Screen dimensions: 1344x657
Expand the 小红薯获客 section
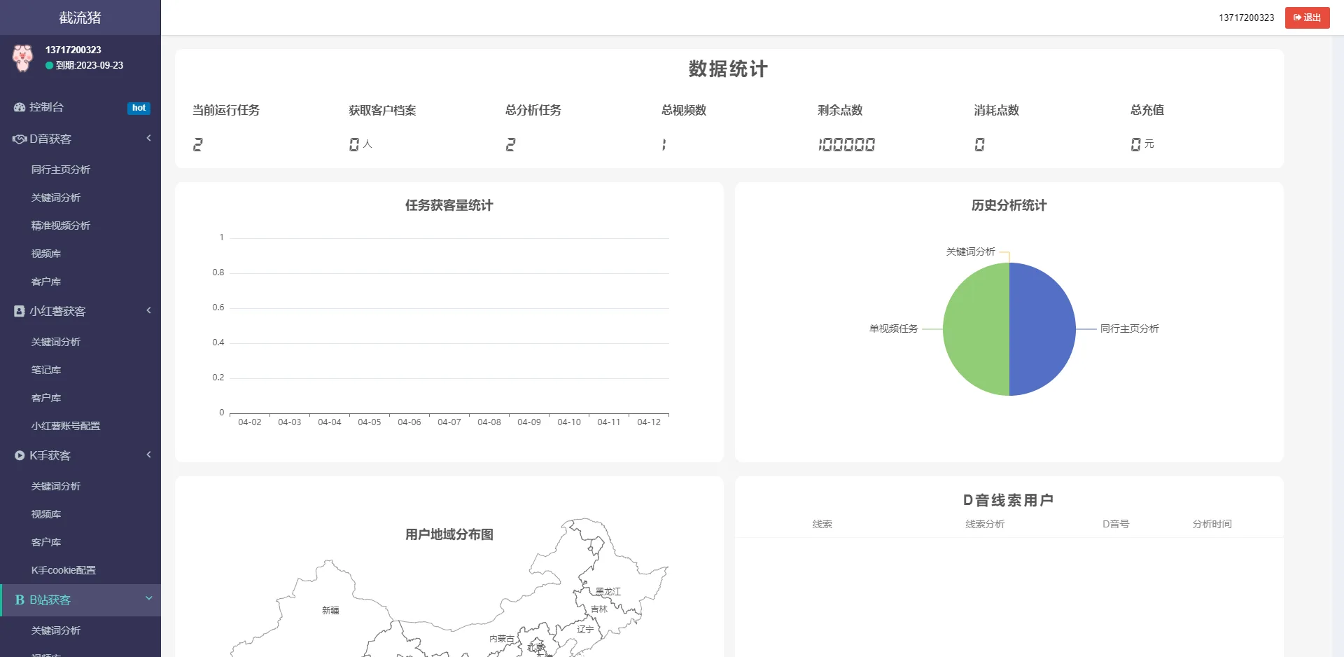(148, 310)
